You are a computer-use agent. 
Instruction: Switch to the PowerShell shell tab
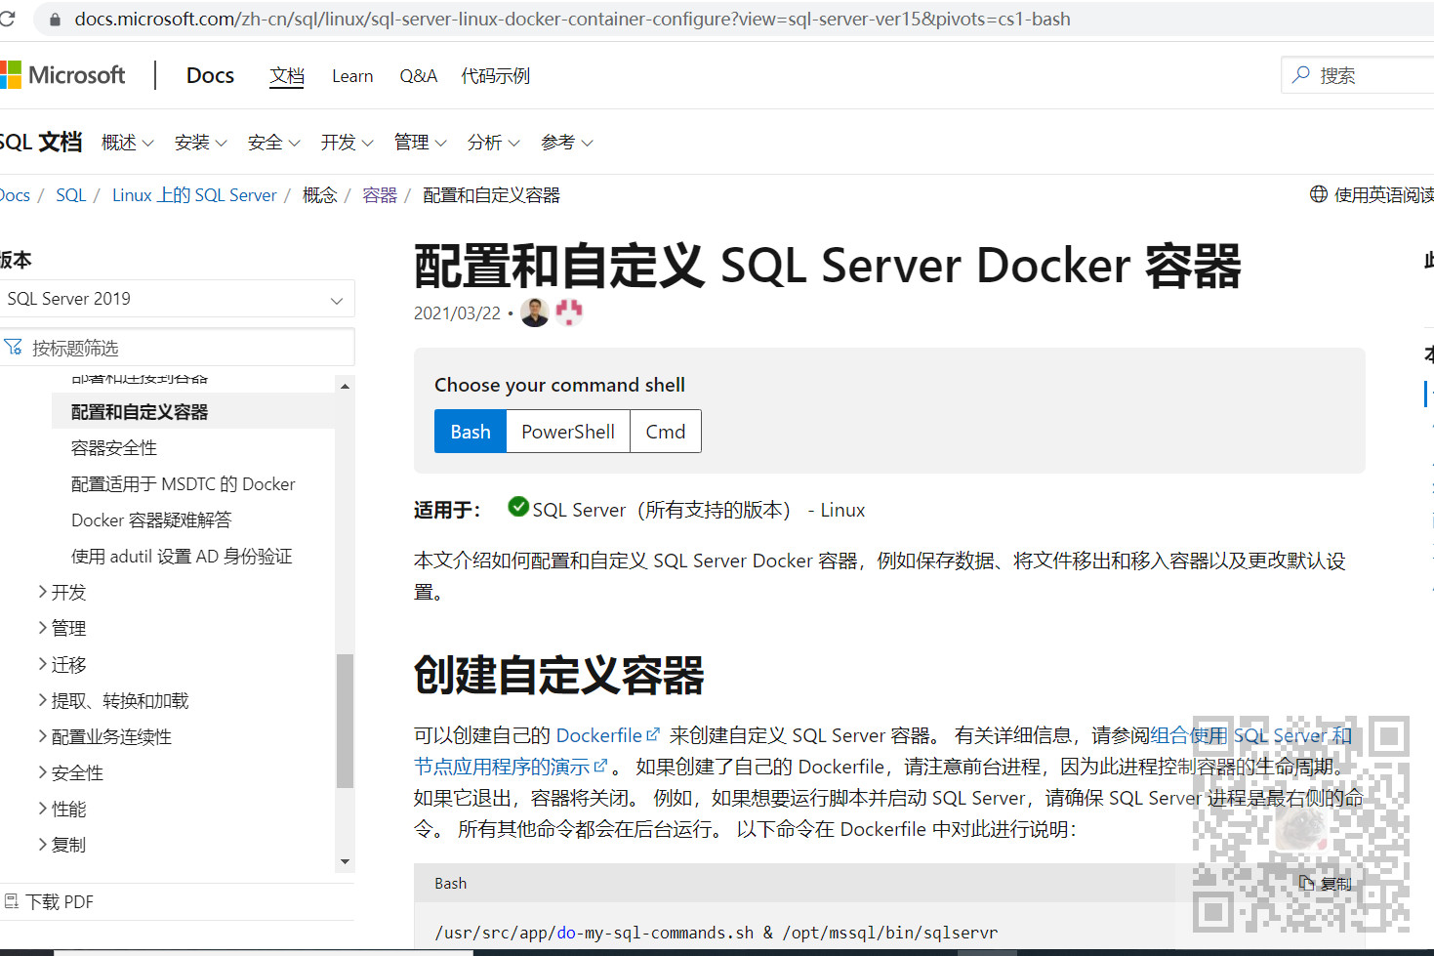(568, 432)
